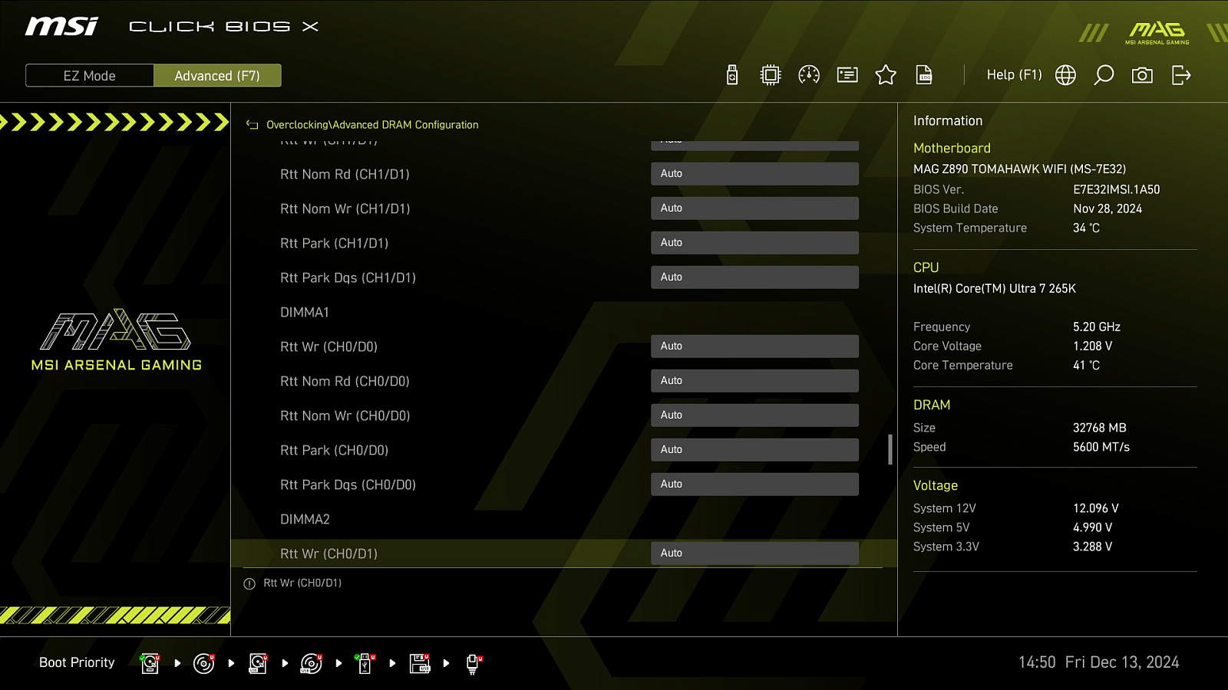1228x690 pixels.
Task: Click the DIMMA2 section header
Action: [x=305, y=519]
